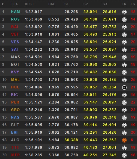
Task: Select the GAP column header
Action: coord(52,4)
